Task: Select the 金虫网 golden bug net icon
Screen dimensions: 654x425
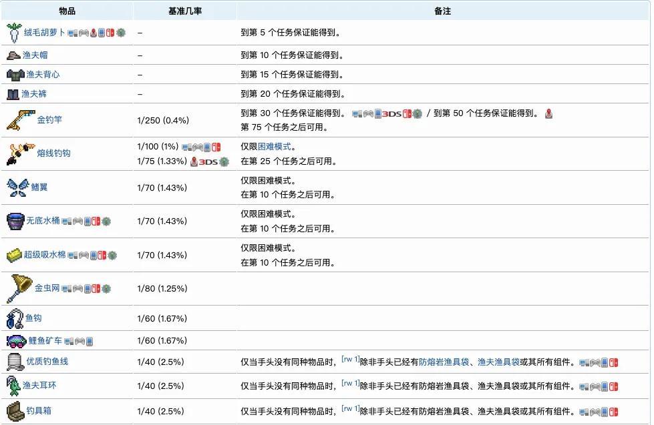Action: click(18, 288)
